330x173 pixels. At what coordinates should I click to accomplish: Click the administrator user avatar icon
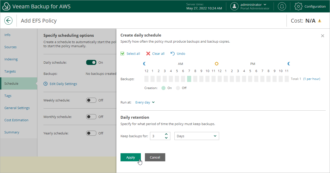point(234,6)
